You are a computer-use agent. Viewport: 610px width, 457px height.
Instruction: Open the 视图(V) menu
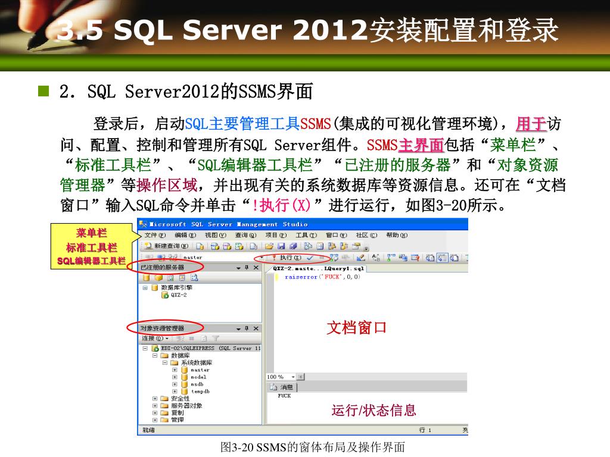point(216,235)
